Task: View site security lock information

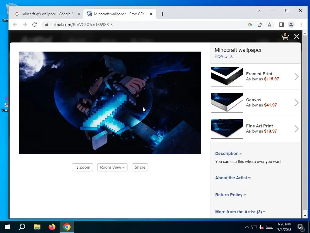Action: tap(47, 25)
